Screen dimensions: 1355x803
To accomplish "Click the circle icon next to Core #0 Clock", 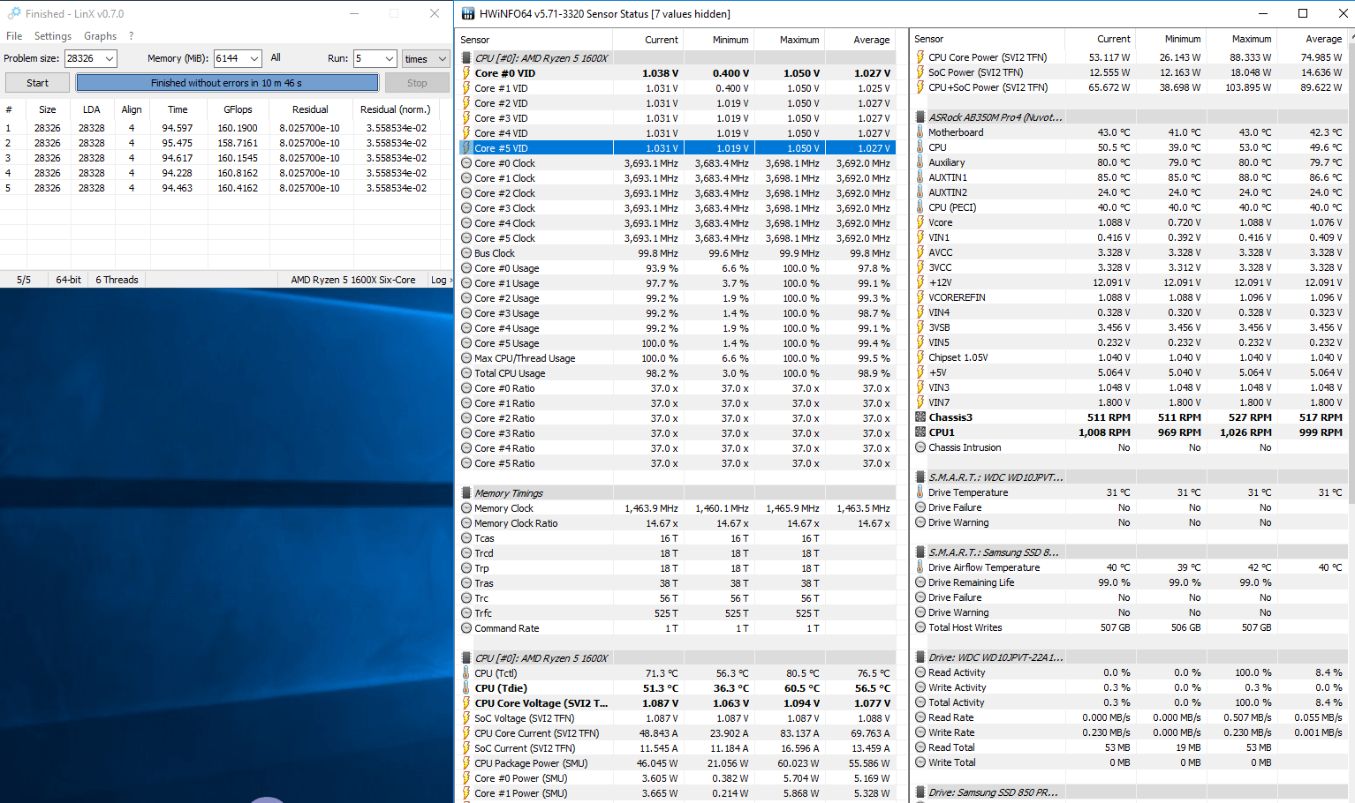I will pyautogui.click(x=466, y=163).
